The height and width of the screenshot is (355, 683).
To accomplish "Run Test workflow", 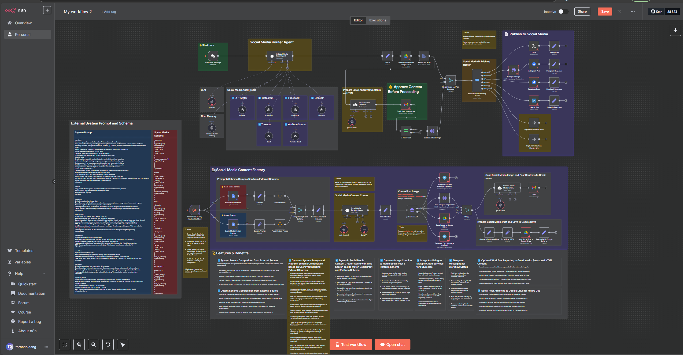I will pyautogui.click(x=351, y=345).
